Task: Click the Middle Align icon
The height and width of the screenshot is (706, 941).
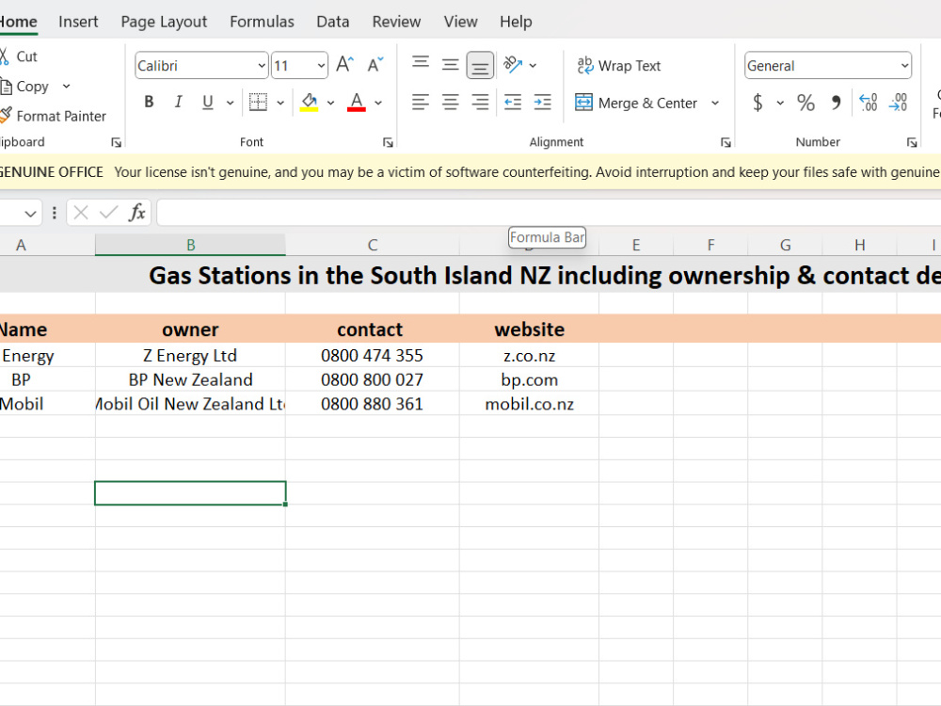Action: pyautogui.click(x=451, y=65)
